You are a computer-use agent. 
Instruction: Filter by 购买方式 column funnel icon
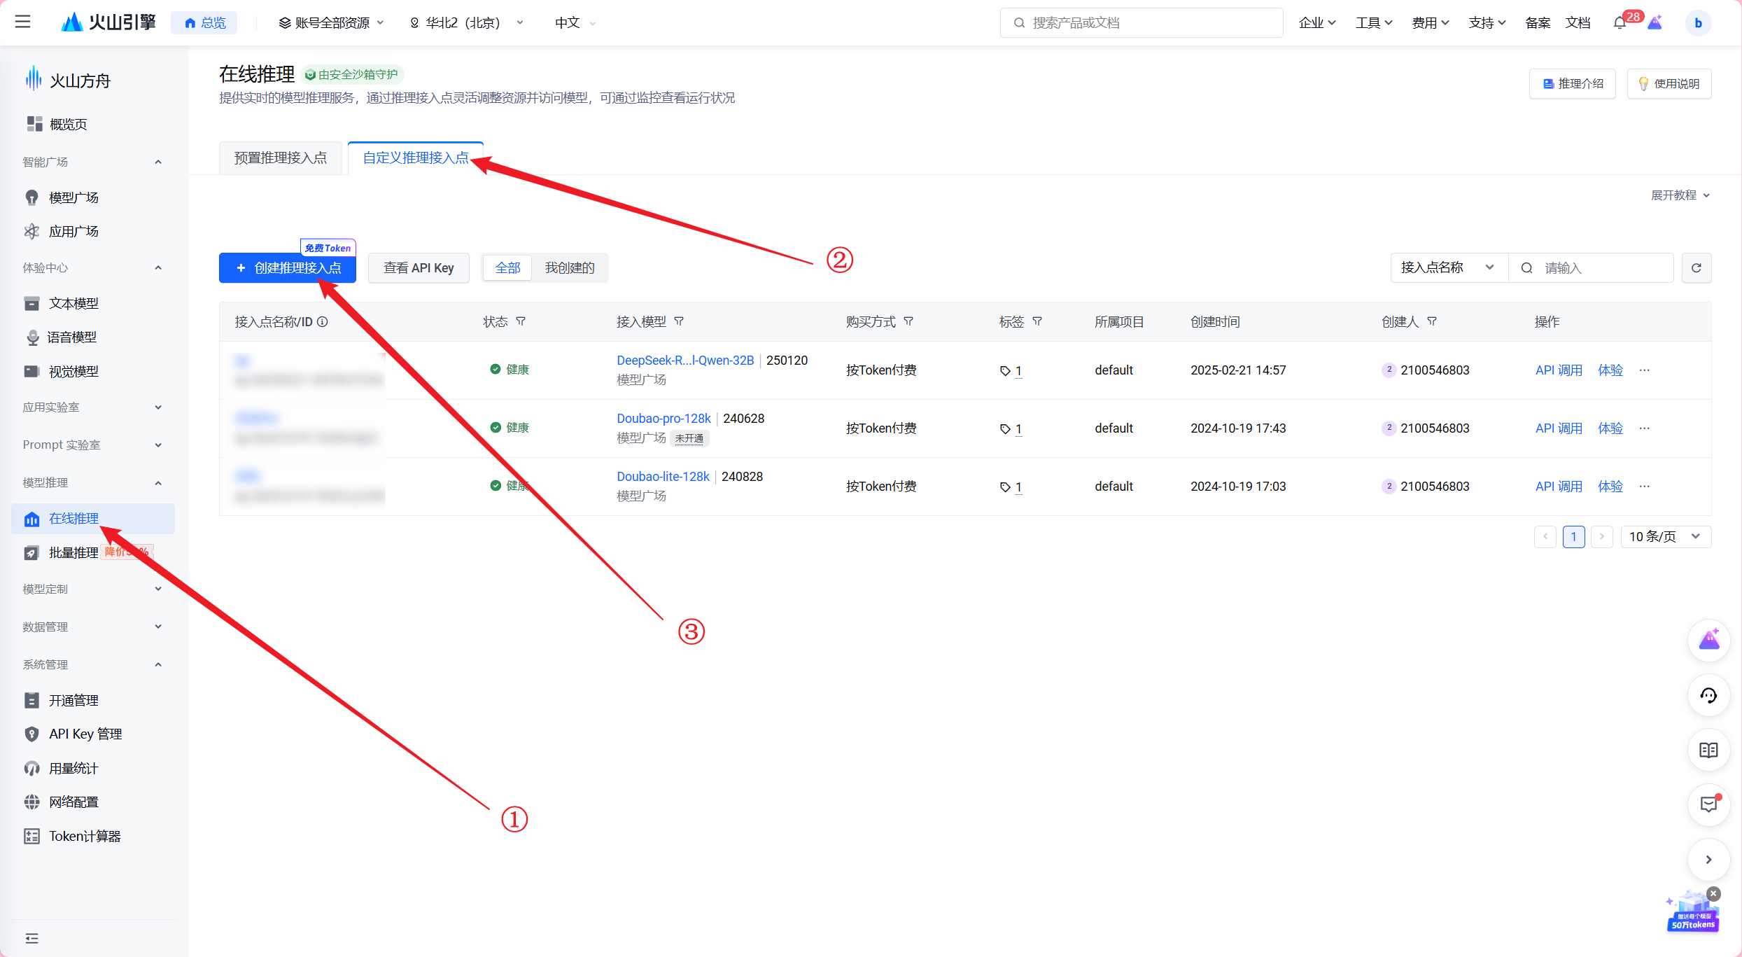click(x=908, y=321)
